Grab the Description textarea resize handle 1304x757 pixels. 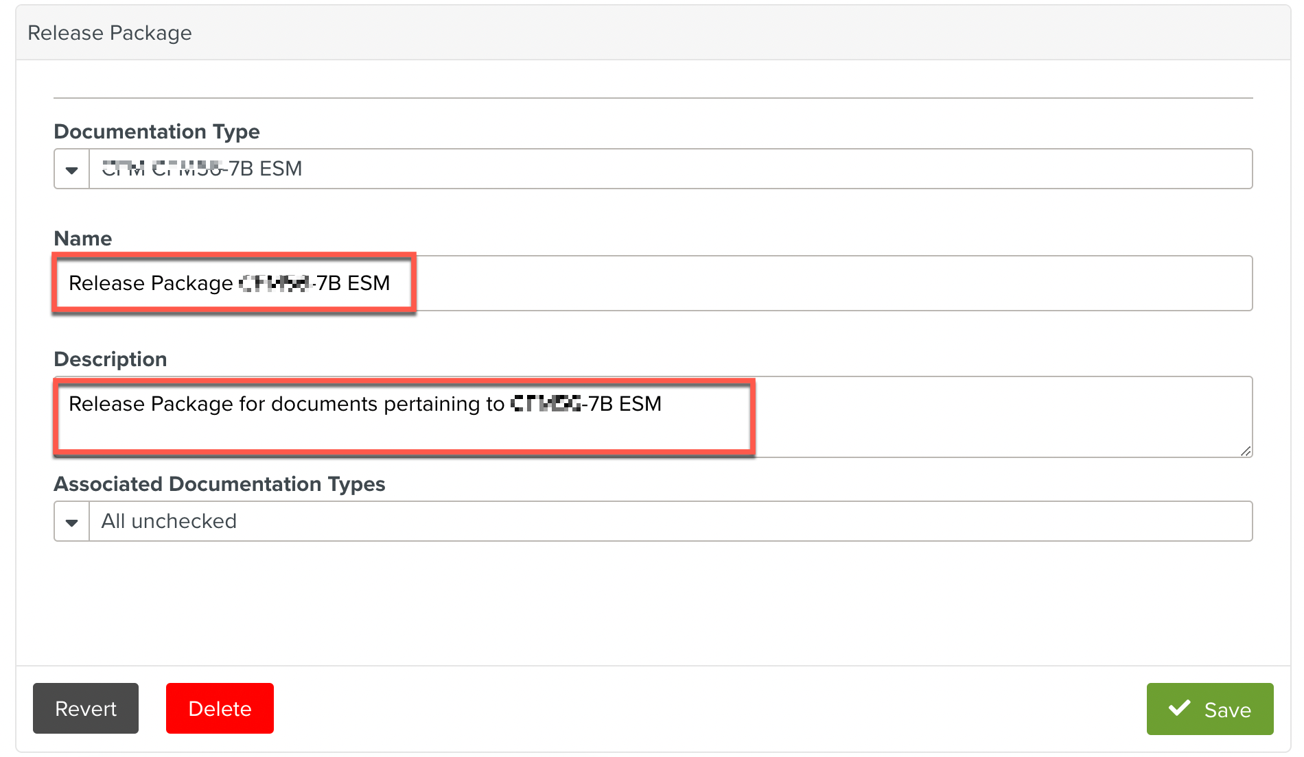1246,450
